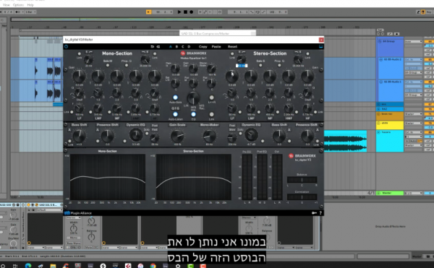
Task: Click Copy in plugin toolbar
Action: coord(203,47)
